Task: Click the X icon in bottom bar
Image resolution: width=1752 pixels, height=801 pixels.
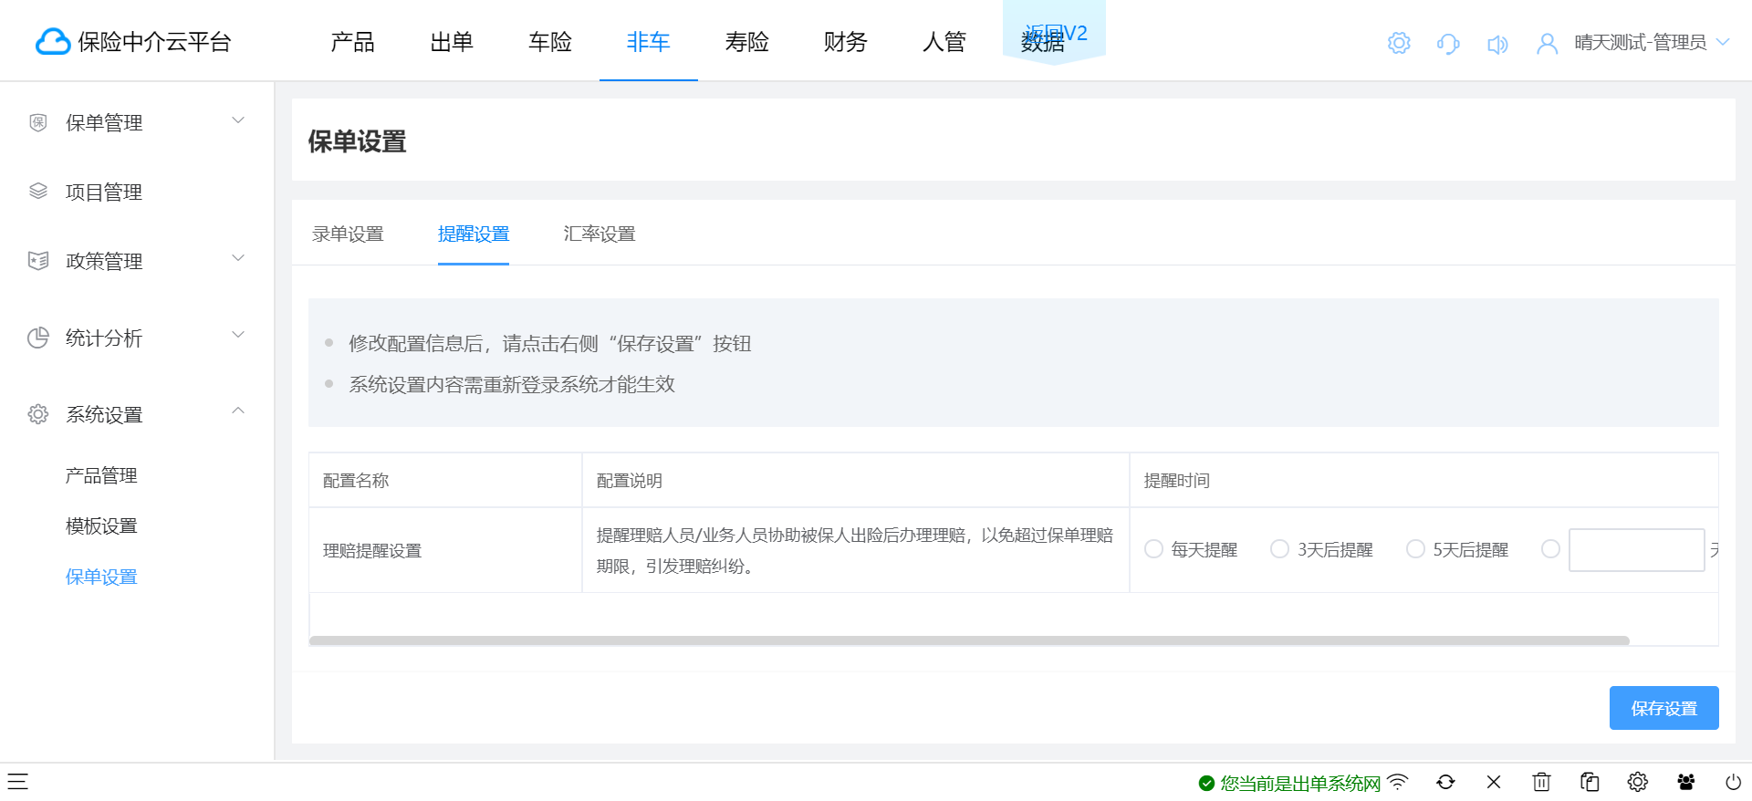Action: pyautogui.click(x=1494, y=782)
